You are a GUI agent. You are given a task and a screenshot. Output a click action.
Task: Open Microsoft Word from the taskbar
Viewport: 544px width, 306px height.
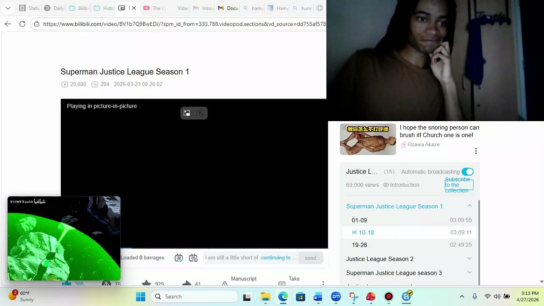[318, 297]
